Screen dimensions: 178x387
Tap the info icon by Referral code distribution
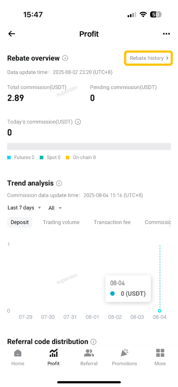pyautogui.click(x=93, y=342)
